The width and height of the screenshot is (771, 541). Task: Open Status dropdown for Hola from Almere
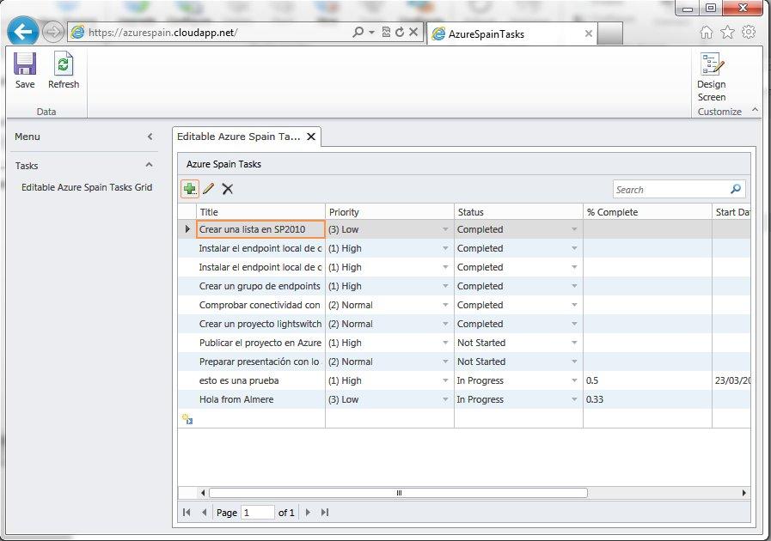(574, 399)
